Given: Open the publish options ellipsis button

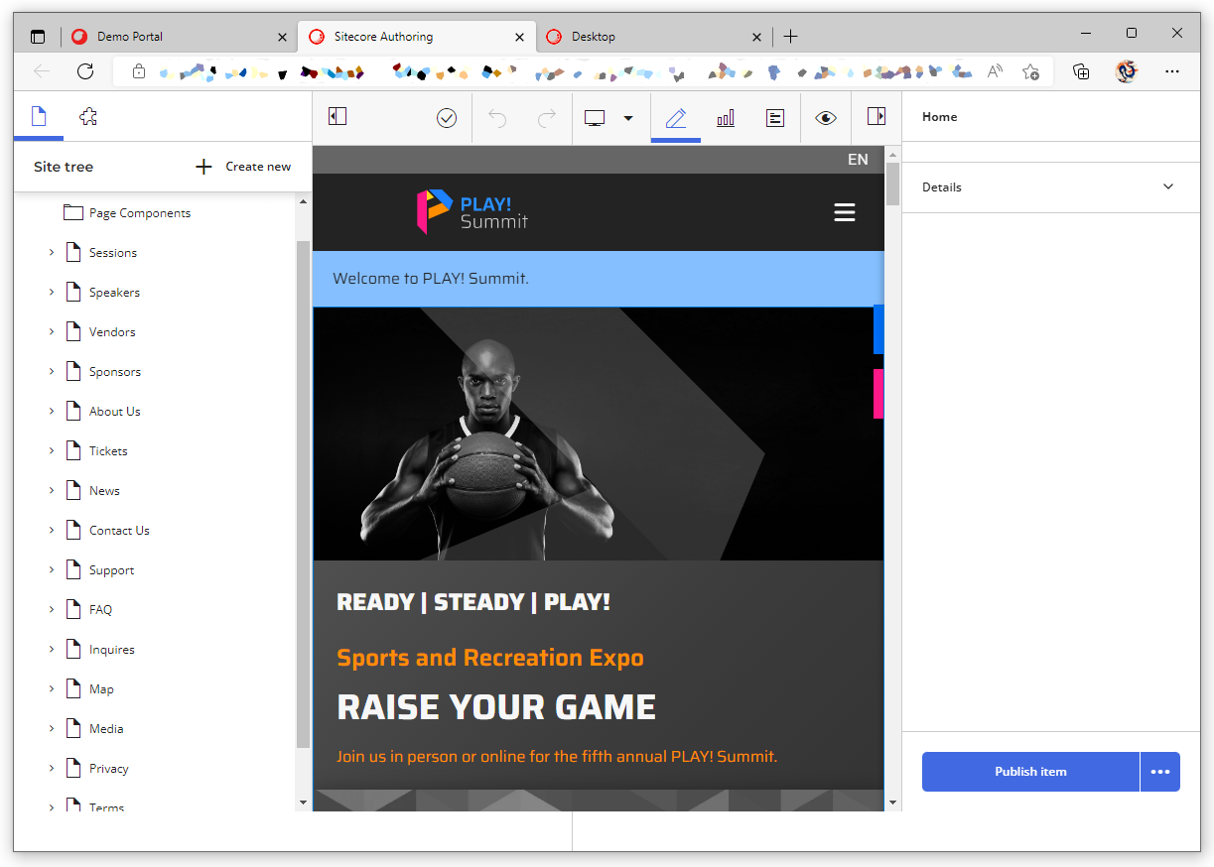Looking at the screenshot, I should tap(1160, 772).
